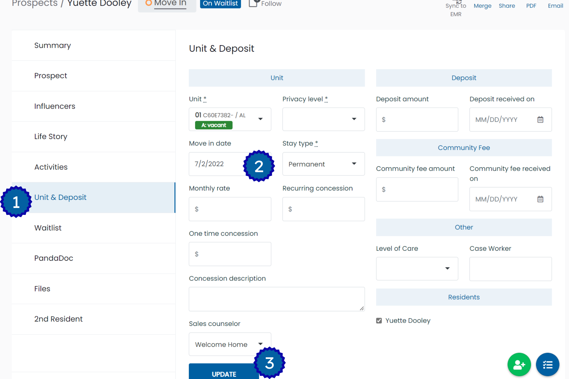Open the Sales counselor dropdown
Viewport: 569px width, 379px height.
tap(230, 344)
